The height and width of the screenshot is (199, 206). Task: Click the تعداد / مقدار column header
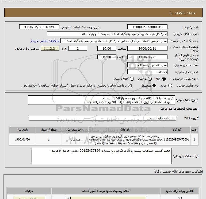click(x=49, y=130)
